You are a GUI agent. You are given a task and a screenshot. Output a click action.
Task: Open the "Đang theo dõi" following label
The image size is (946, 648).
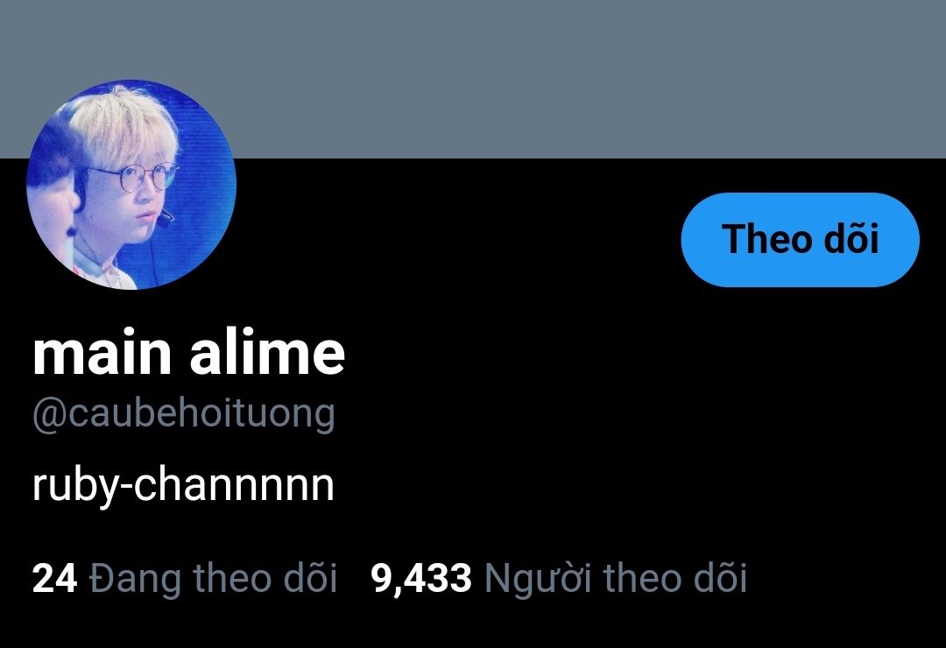click(x=213, y=578)
